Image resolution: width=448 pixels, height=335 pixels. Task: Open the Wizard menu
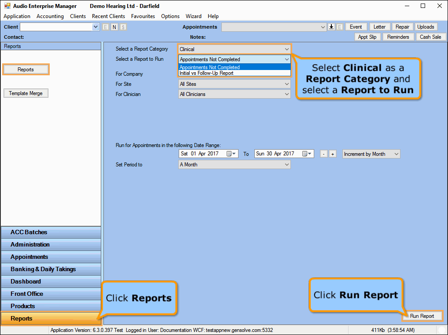click(194, 16)
